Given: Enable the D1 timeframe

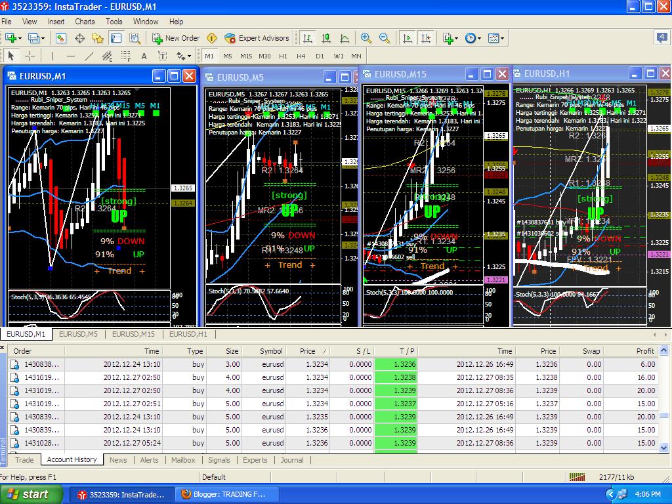Looking at the screenshot, I should point(320,56).
